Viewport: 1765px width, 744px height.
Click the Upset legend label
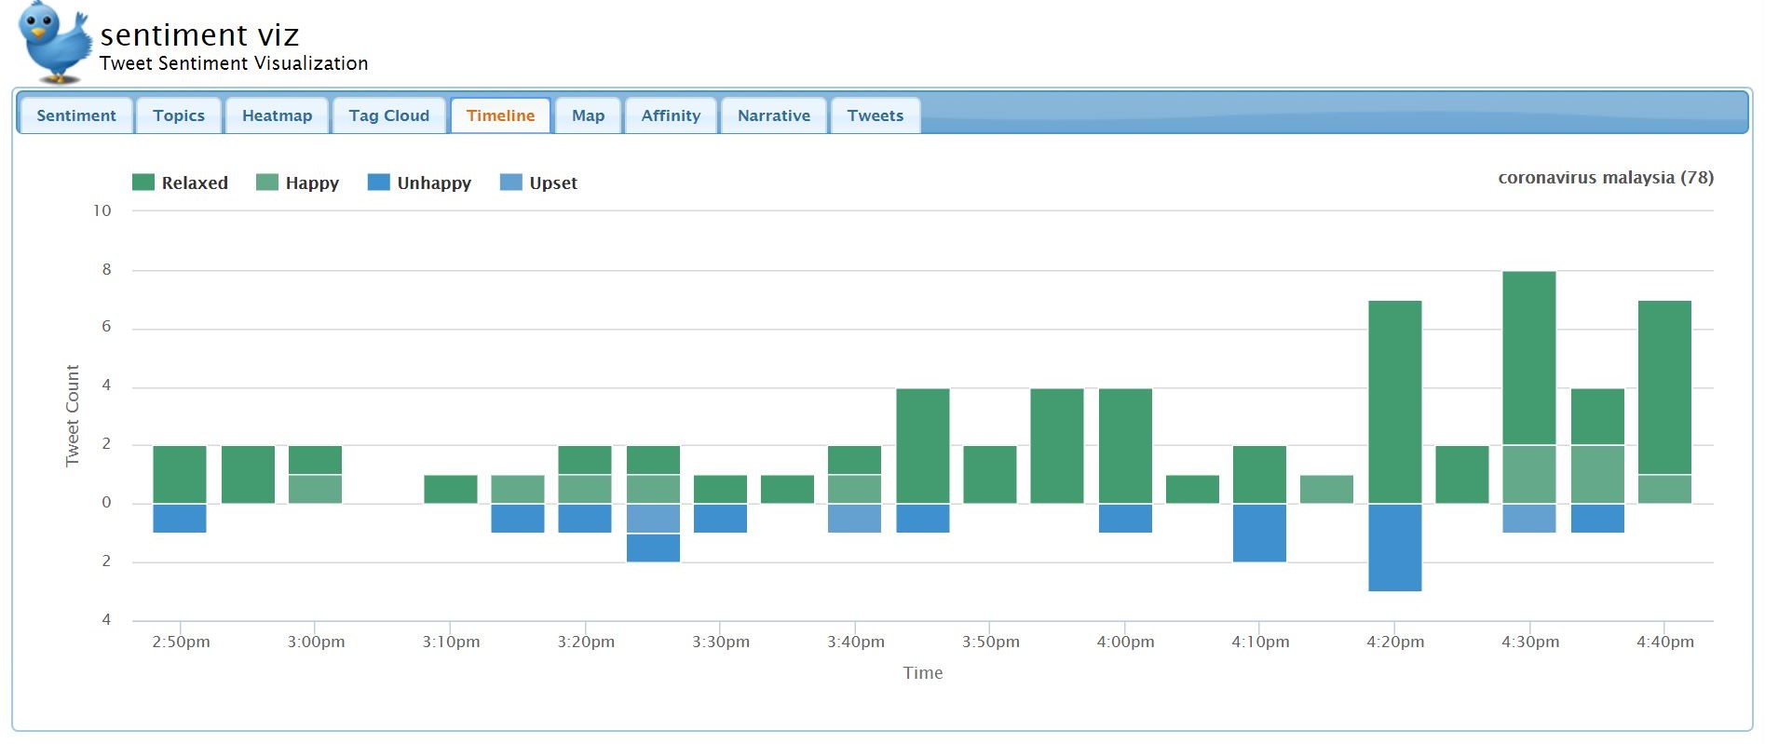pyautogui.click(x=553, y=183)
